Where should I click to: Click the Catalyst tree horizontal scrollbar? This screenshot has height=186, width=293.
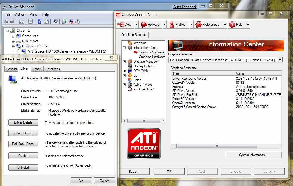pos(143,121)
